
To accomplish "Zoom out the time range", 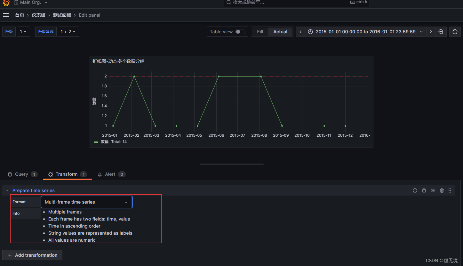I will coord(441,32).
